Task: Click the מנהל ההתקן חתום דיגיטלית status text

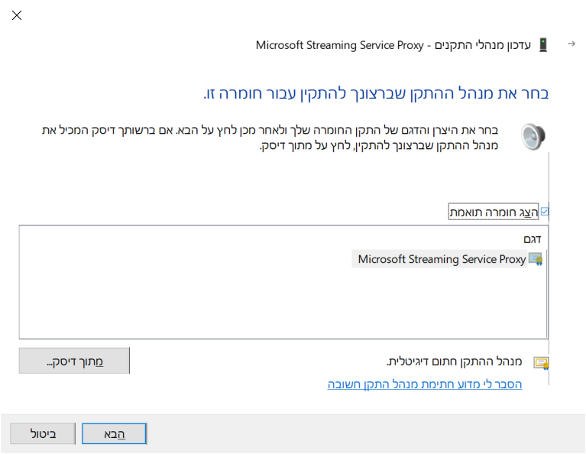Action: tap(454, 361)
